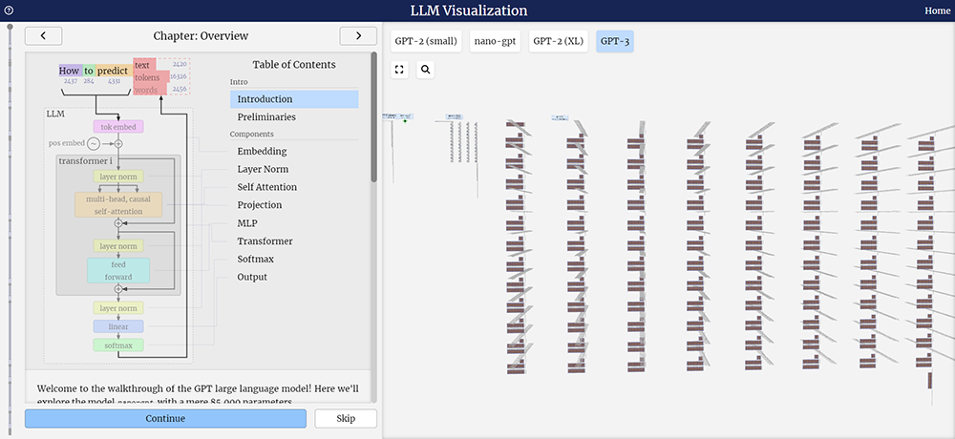Viewport: 955px width, 439px height.
Task: Open the MLP section link
Action: [x=248, y=223]
